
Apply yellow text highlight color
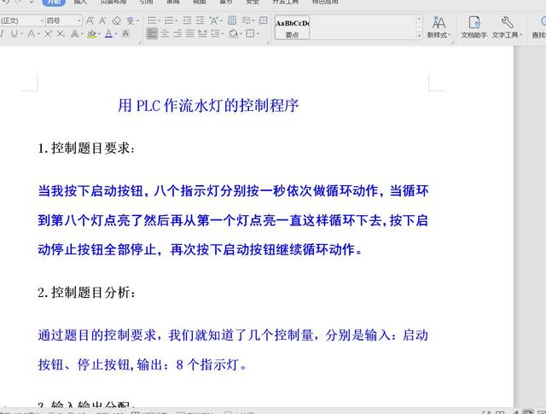coord(91,34)
